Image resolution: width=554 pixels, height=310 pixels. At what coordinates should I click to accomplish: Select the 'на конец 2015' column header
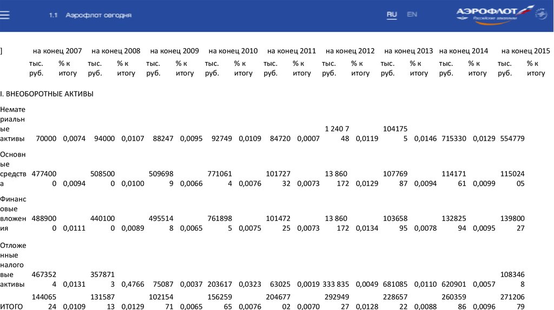(525, 51)
